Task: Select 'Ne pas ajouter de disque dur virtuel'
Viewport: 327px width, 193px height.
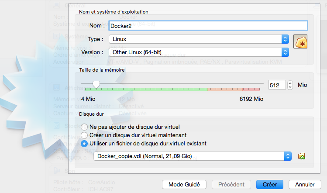Action: click(x=84, y=127)
